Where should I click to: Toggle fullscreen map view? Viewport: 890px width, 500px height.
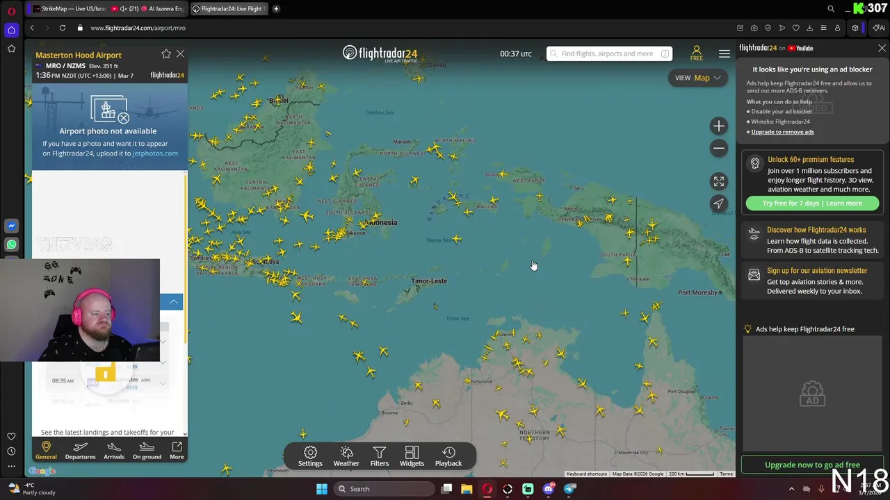pos(718,181)
